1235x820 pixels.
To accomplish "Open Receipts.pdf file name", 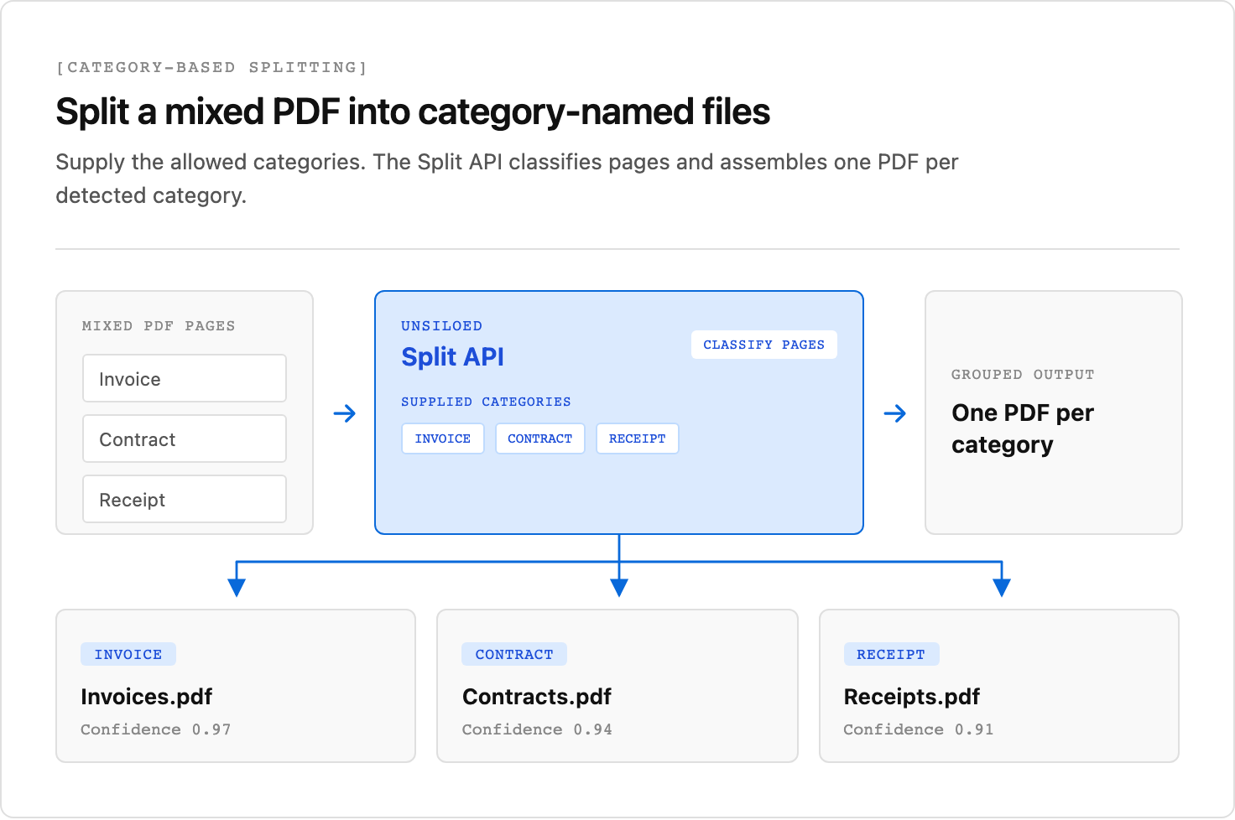I will click(x=911, y=697).
